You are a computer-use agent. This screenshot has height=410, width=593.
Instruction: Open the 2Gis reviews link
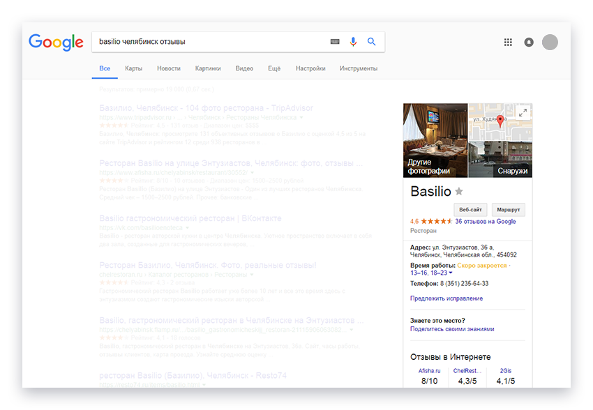(506, 371)
